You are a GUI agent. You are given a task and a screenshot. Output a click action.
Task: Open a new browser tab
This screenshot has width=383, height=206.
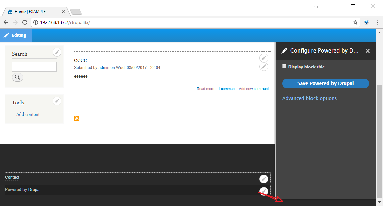(x=76, y=12)
